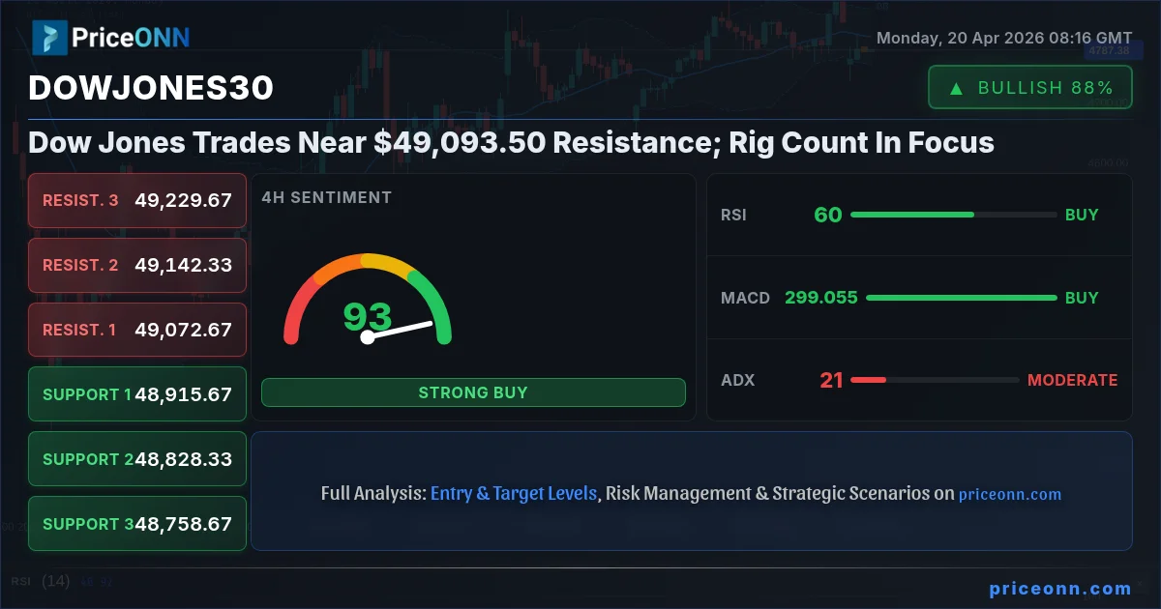Click the MODERATE label next to ADX
Screen dimensions: 1161x609
[x=1072, y=380]
